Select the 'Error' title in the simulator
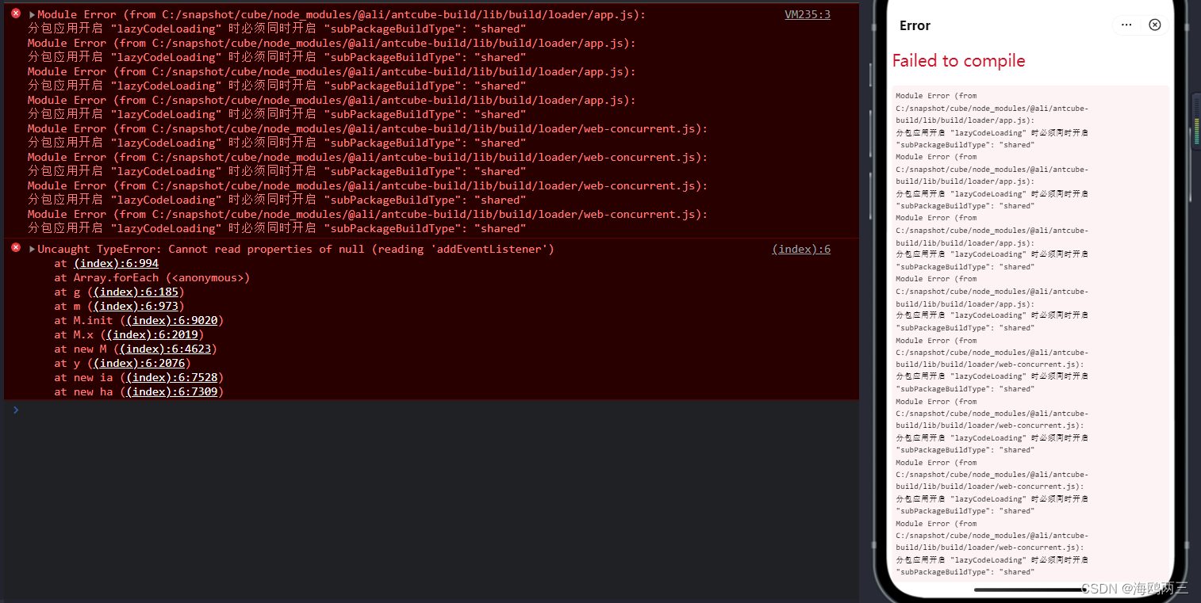 [915, 25]
